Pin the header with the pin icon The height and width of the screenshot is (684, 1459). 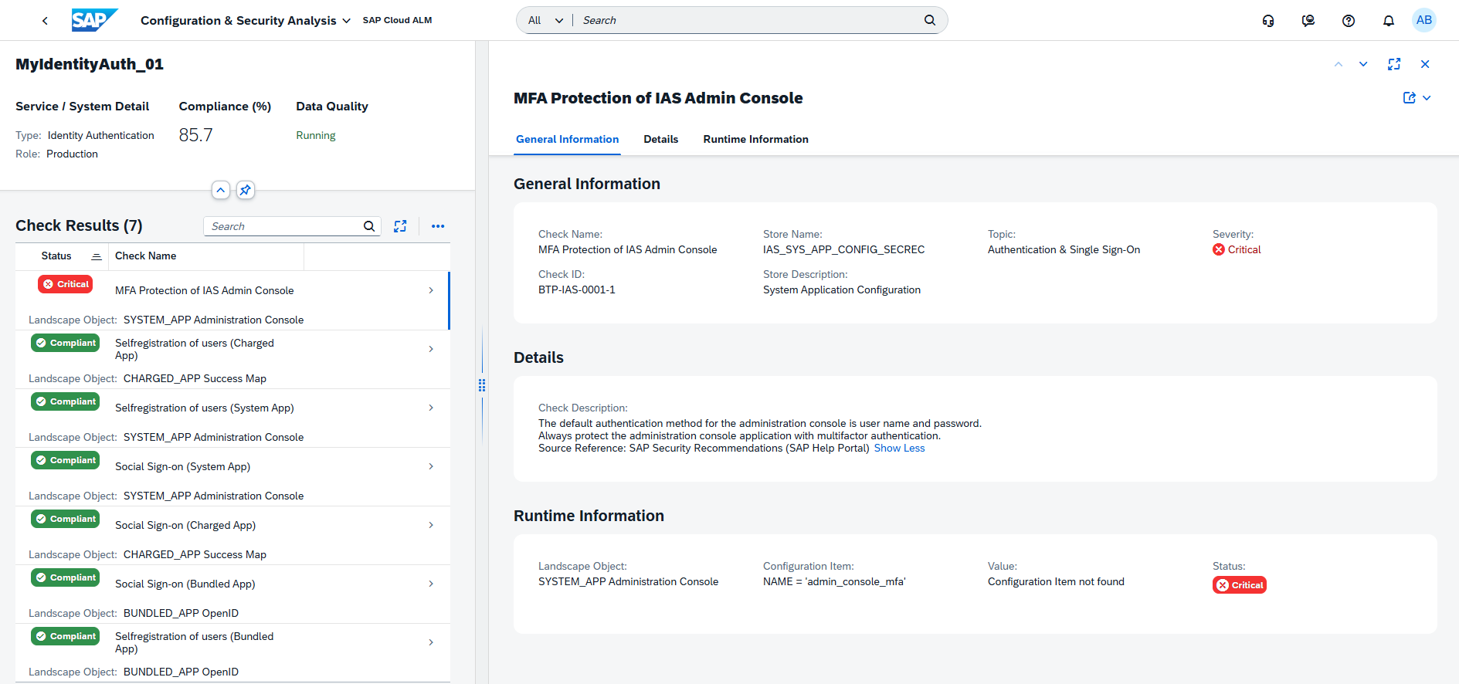point(245,190)
